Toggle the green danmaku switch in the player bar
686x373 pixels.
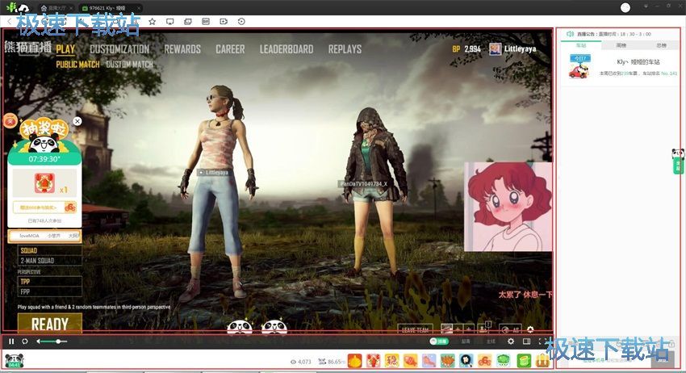[438, 342]
